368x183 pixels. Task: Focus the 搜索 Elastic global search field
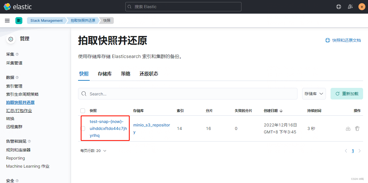coord(183,7)
